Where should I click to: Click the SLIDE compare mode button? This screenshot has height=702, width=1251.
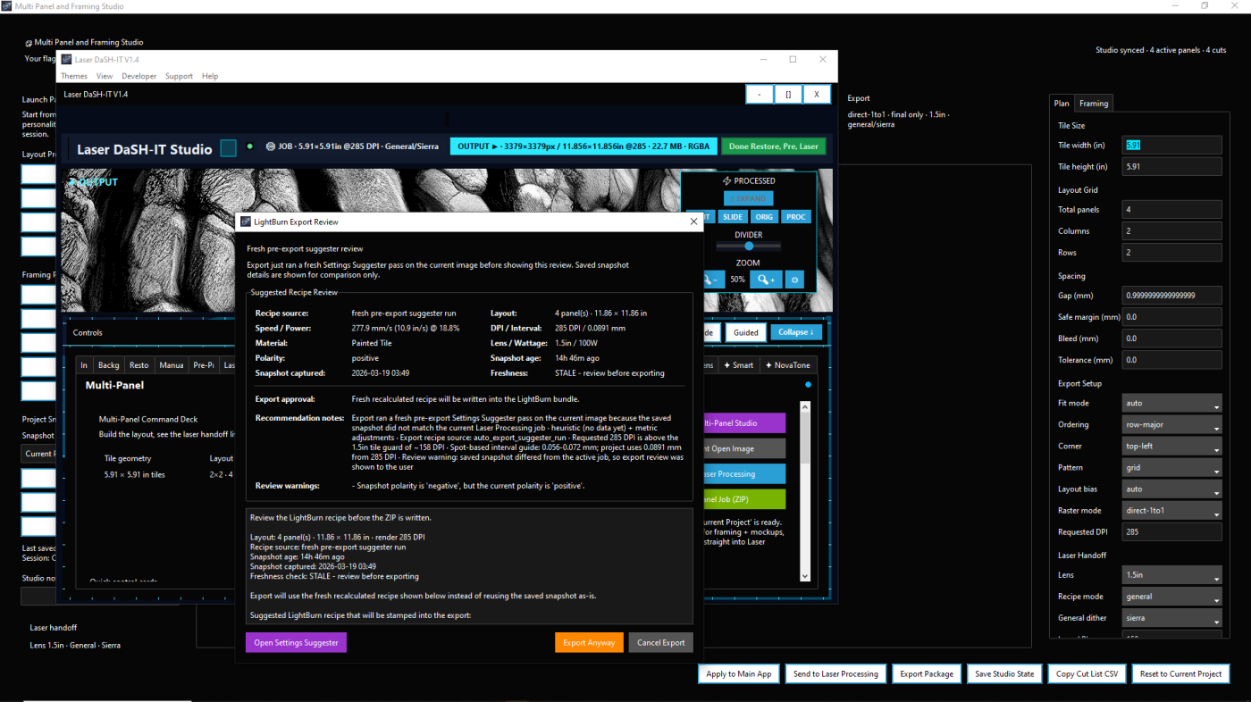733,217
